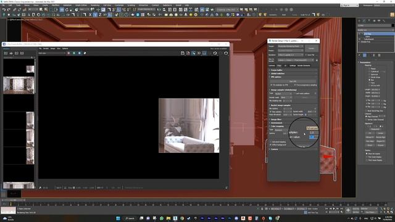Image resolution: width=395 pixels, height=222 pixels.
Task: Open the Customize menu
Action: tap(119, 5)
